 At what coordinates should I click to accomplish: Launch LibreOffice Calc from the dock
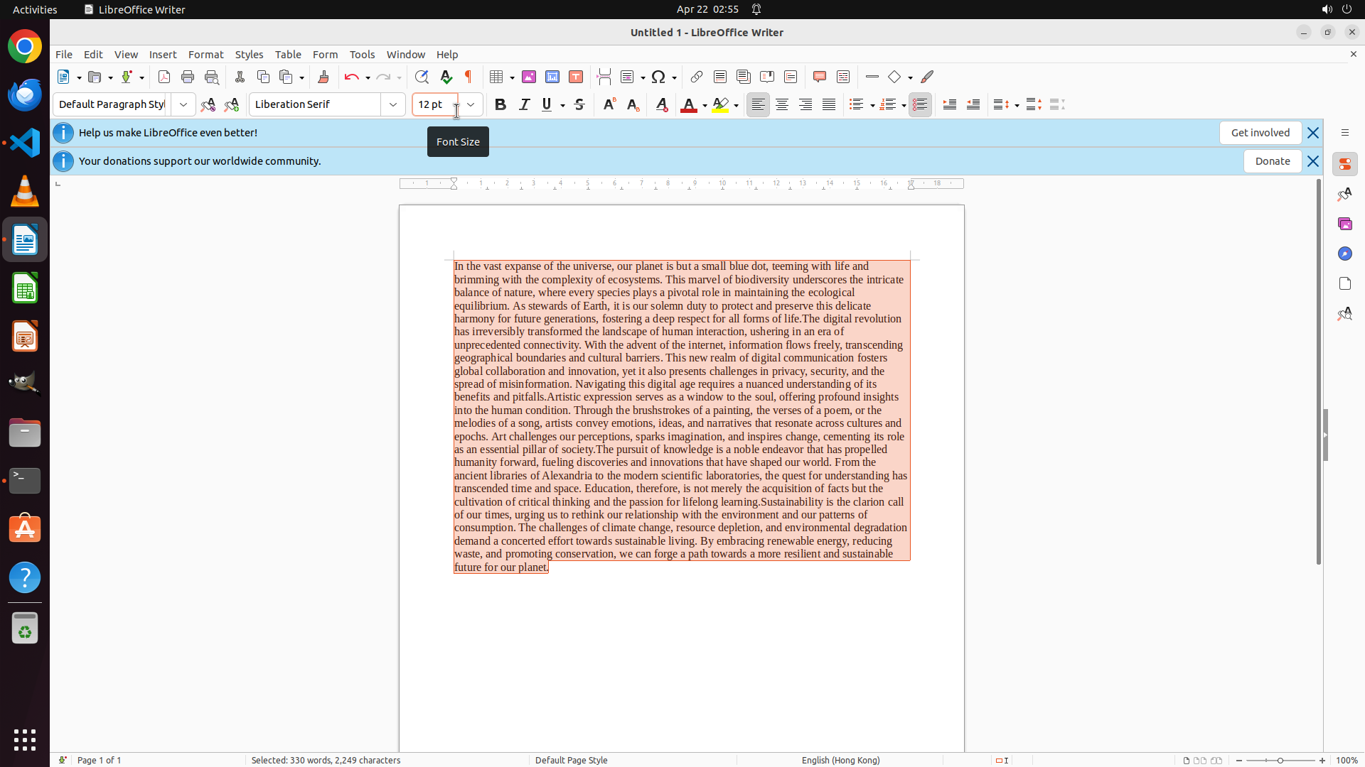[x=25, y=288]
